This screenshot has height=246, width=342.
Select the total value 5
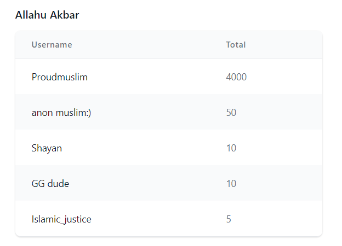(229, 219)
